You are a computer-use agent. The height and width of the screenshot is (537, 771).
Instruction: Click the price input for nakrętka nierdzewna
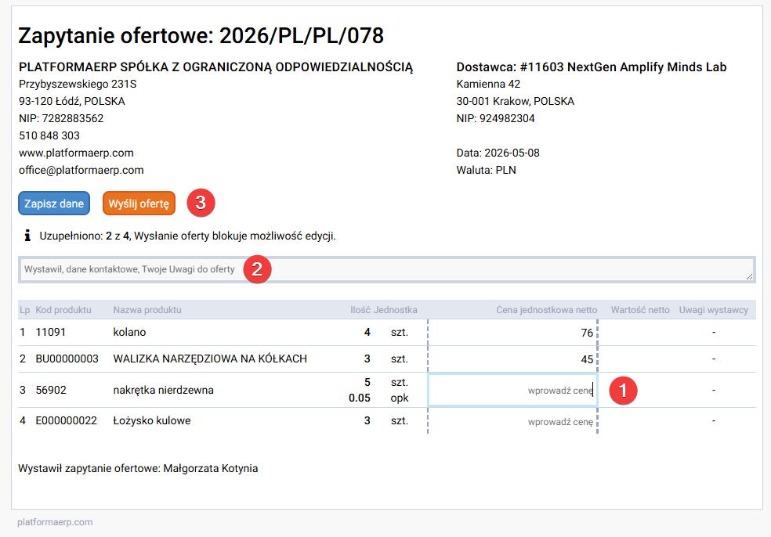[x=512, y=390]
